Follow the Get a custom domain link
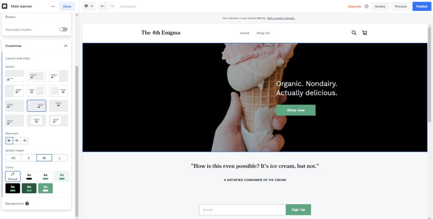Screen dimensions: 433x219 click(x=281, y=18)
